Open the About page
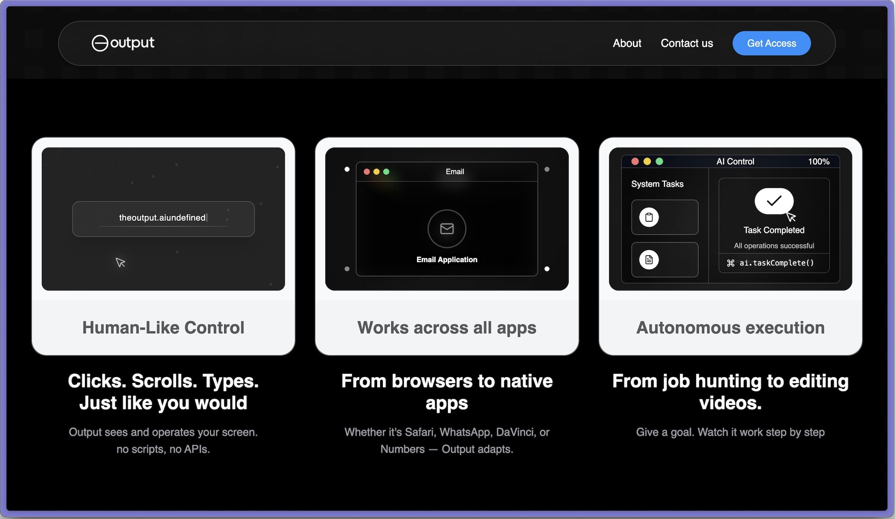The image size is (895, 519). click(627, 43)
